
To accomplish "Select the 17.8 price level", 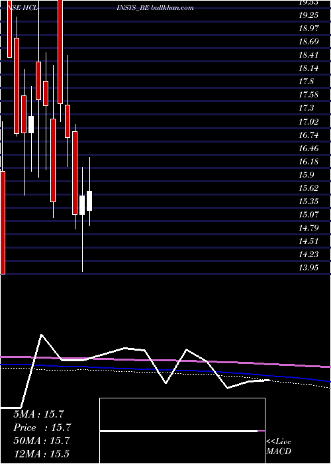I will 306,82.
